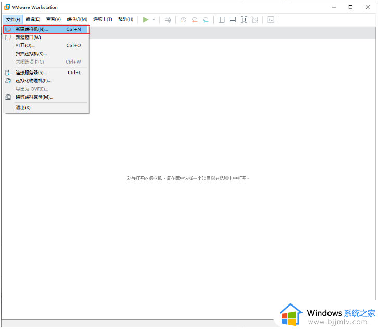Click the connect to server menu icon
The image size is (378, 329).
[8, 72]
